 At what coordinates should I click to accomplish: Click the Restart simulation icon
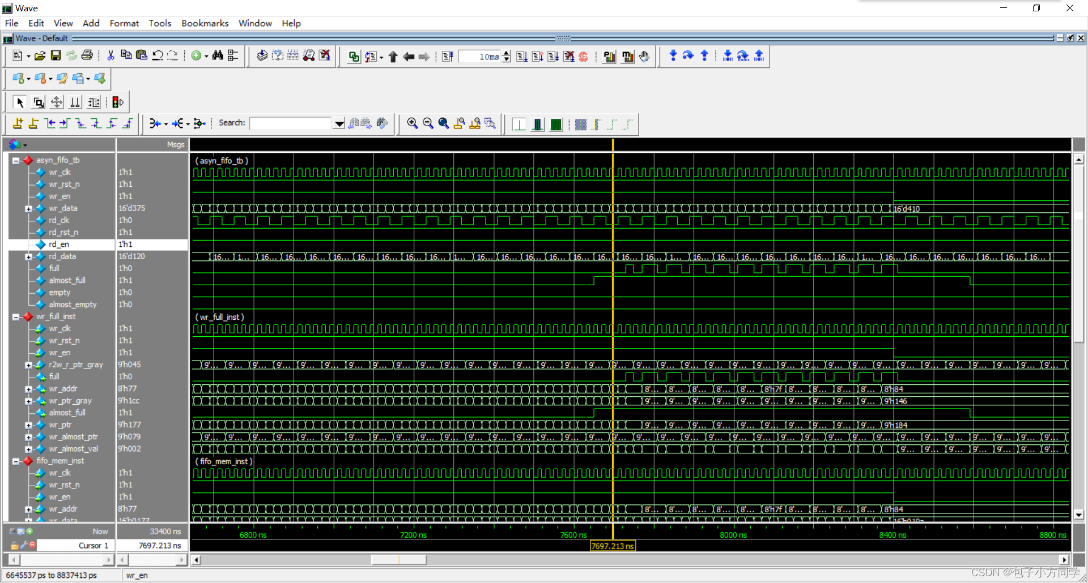(448, 57)
